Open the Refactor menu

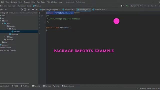click(27, 2)
